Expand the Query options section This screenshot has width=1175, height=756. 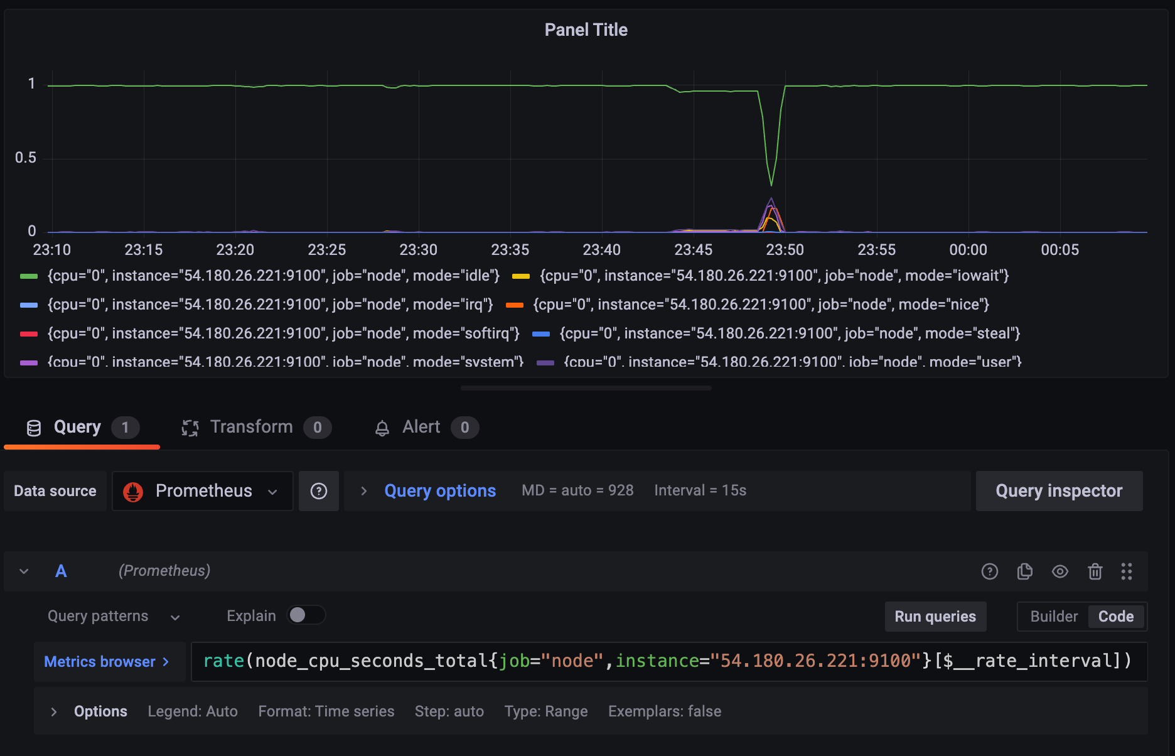point(440,491)
